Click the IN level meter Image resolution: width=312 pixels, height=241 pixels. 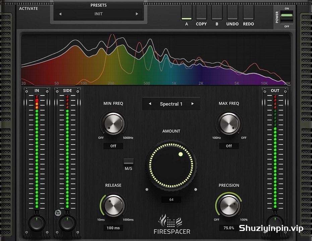coord(37,152)
